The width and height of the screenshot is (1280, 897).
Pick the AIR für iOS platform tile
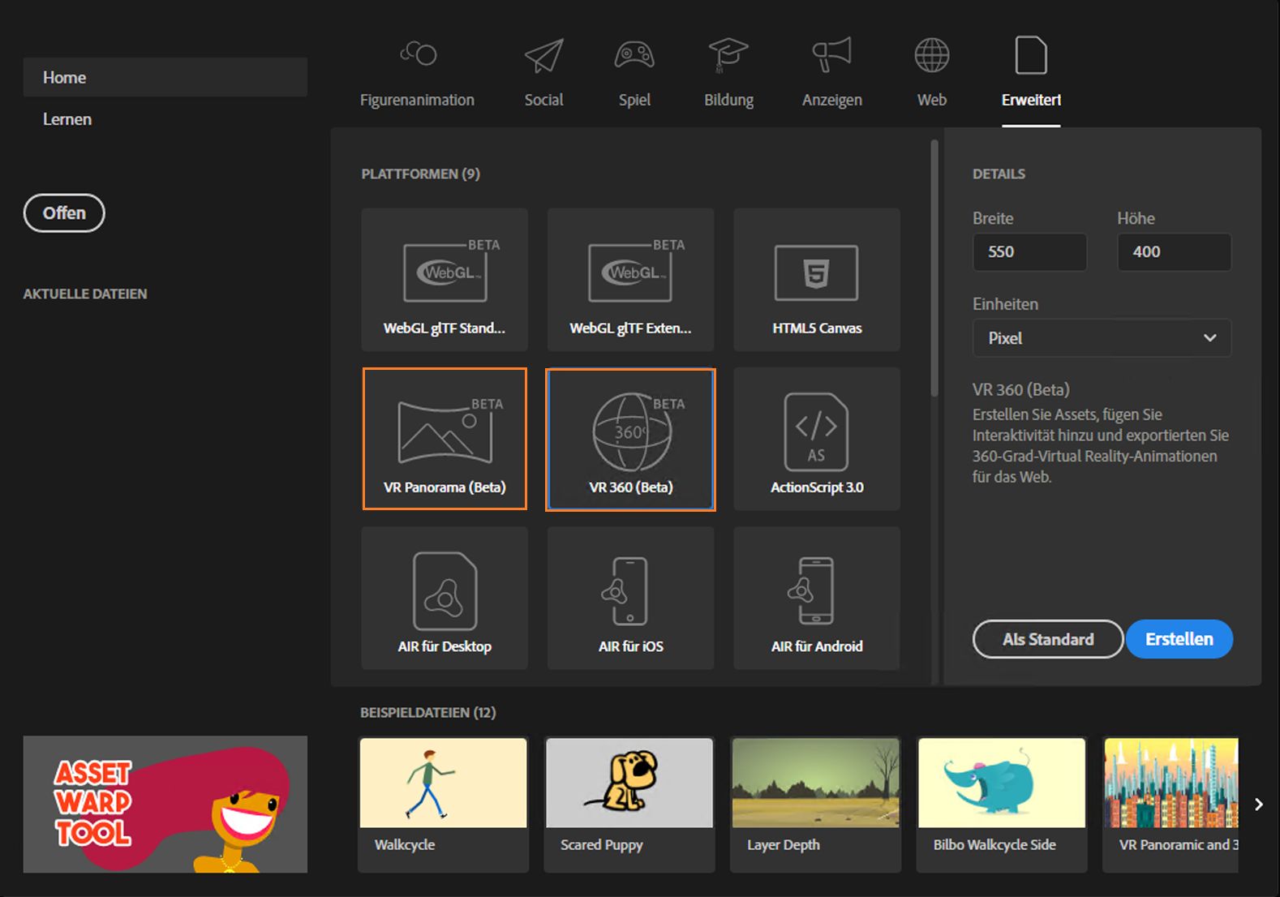pos(630,599)
